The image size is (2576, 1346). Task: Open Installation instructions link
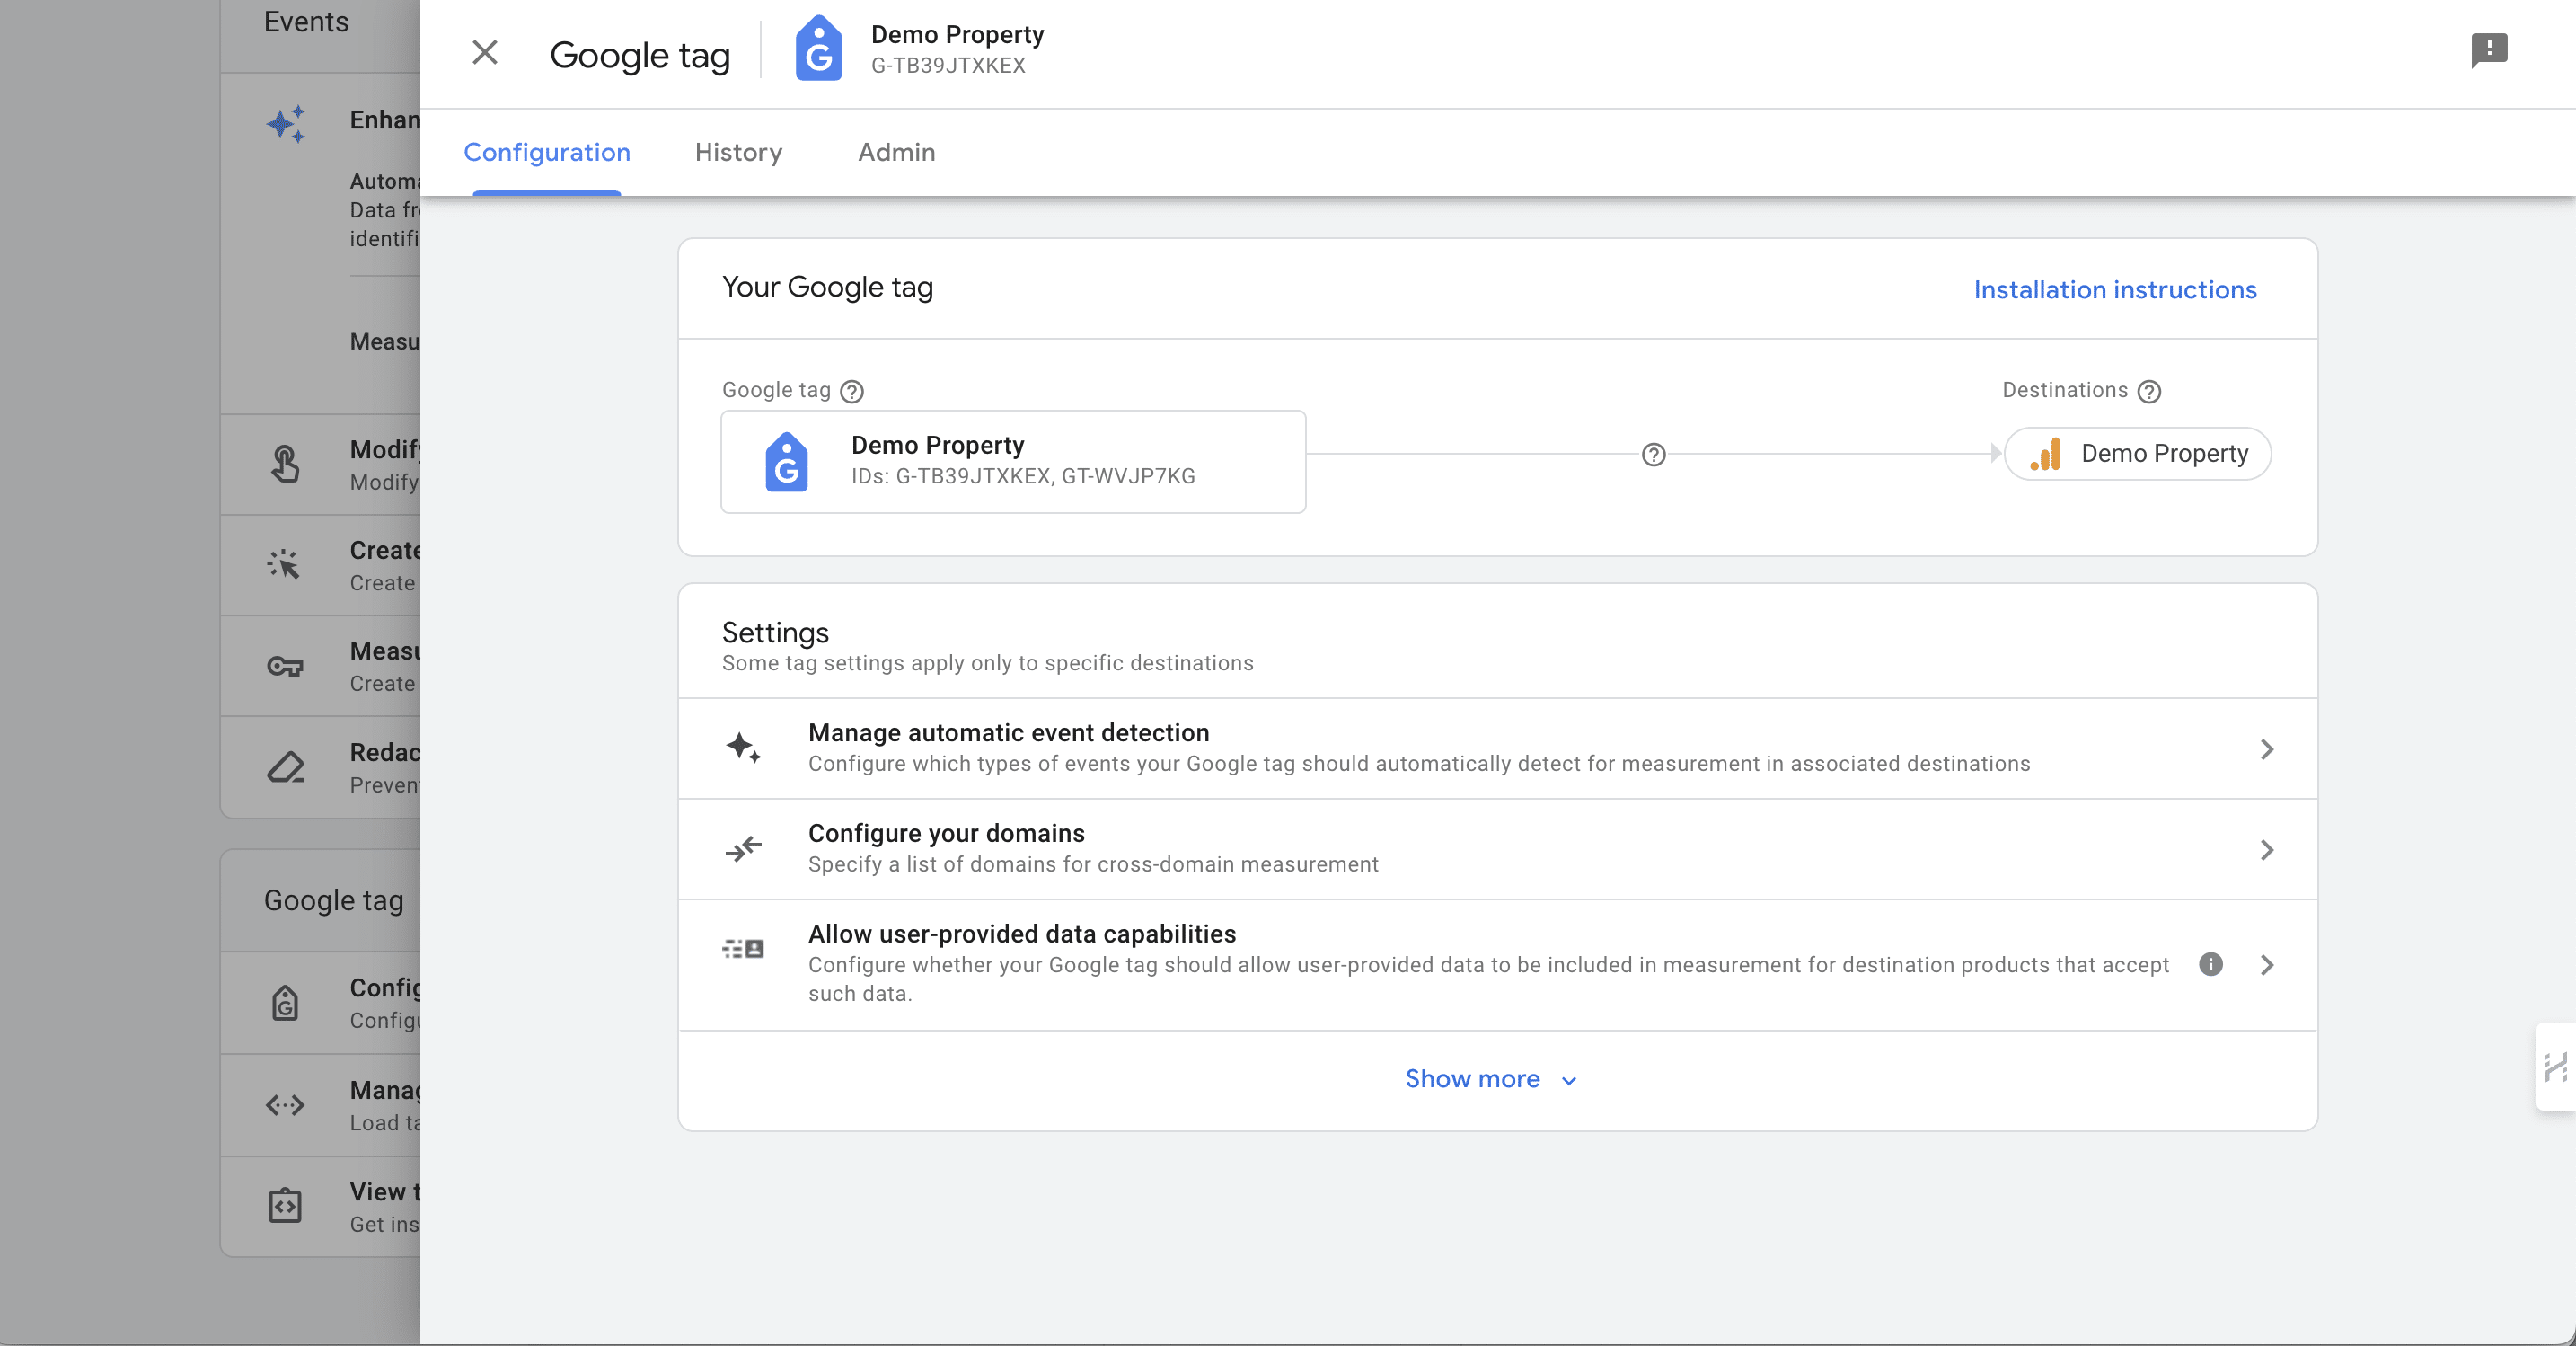click(x=2114, y=289)
